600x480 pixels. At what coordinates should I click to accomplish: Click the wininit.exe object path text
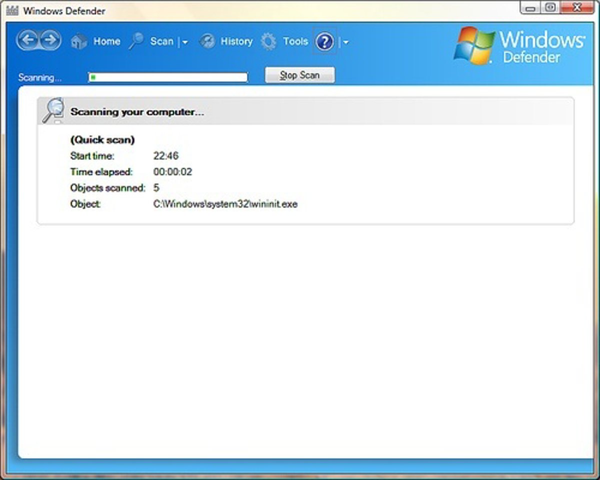point(225,204)
